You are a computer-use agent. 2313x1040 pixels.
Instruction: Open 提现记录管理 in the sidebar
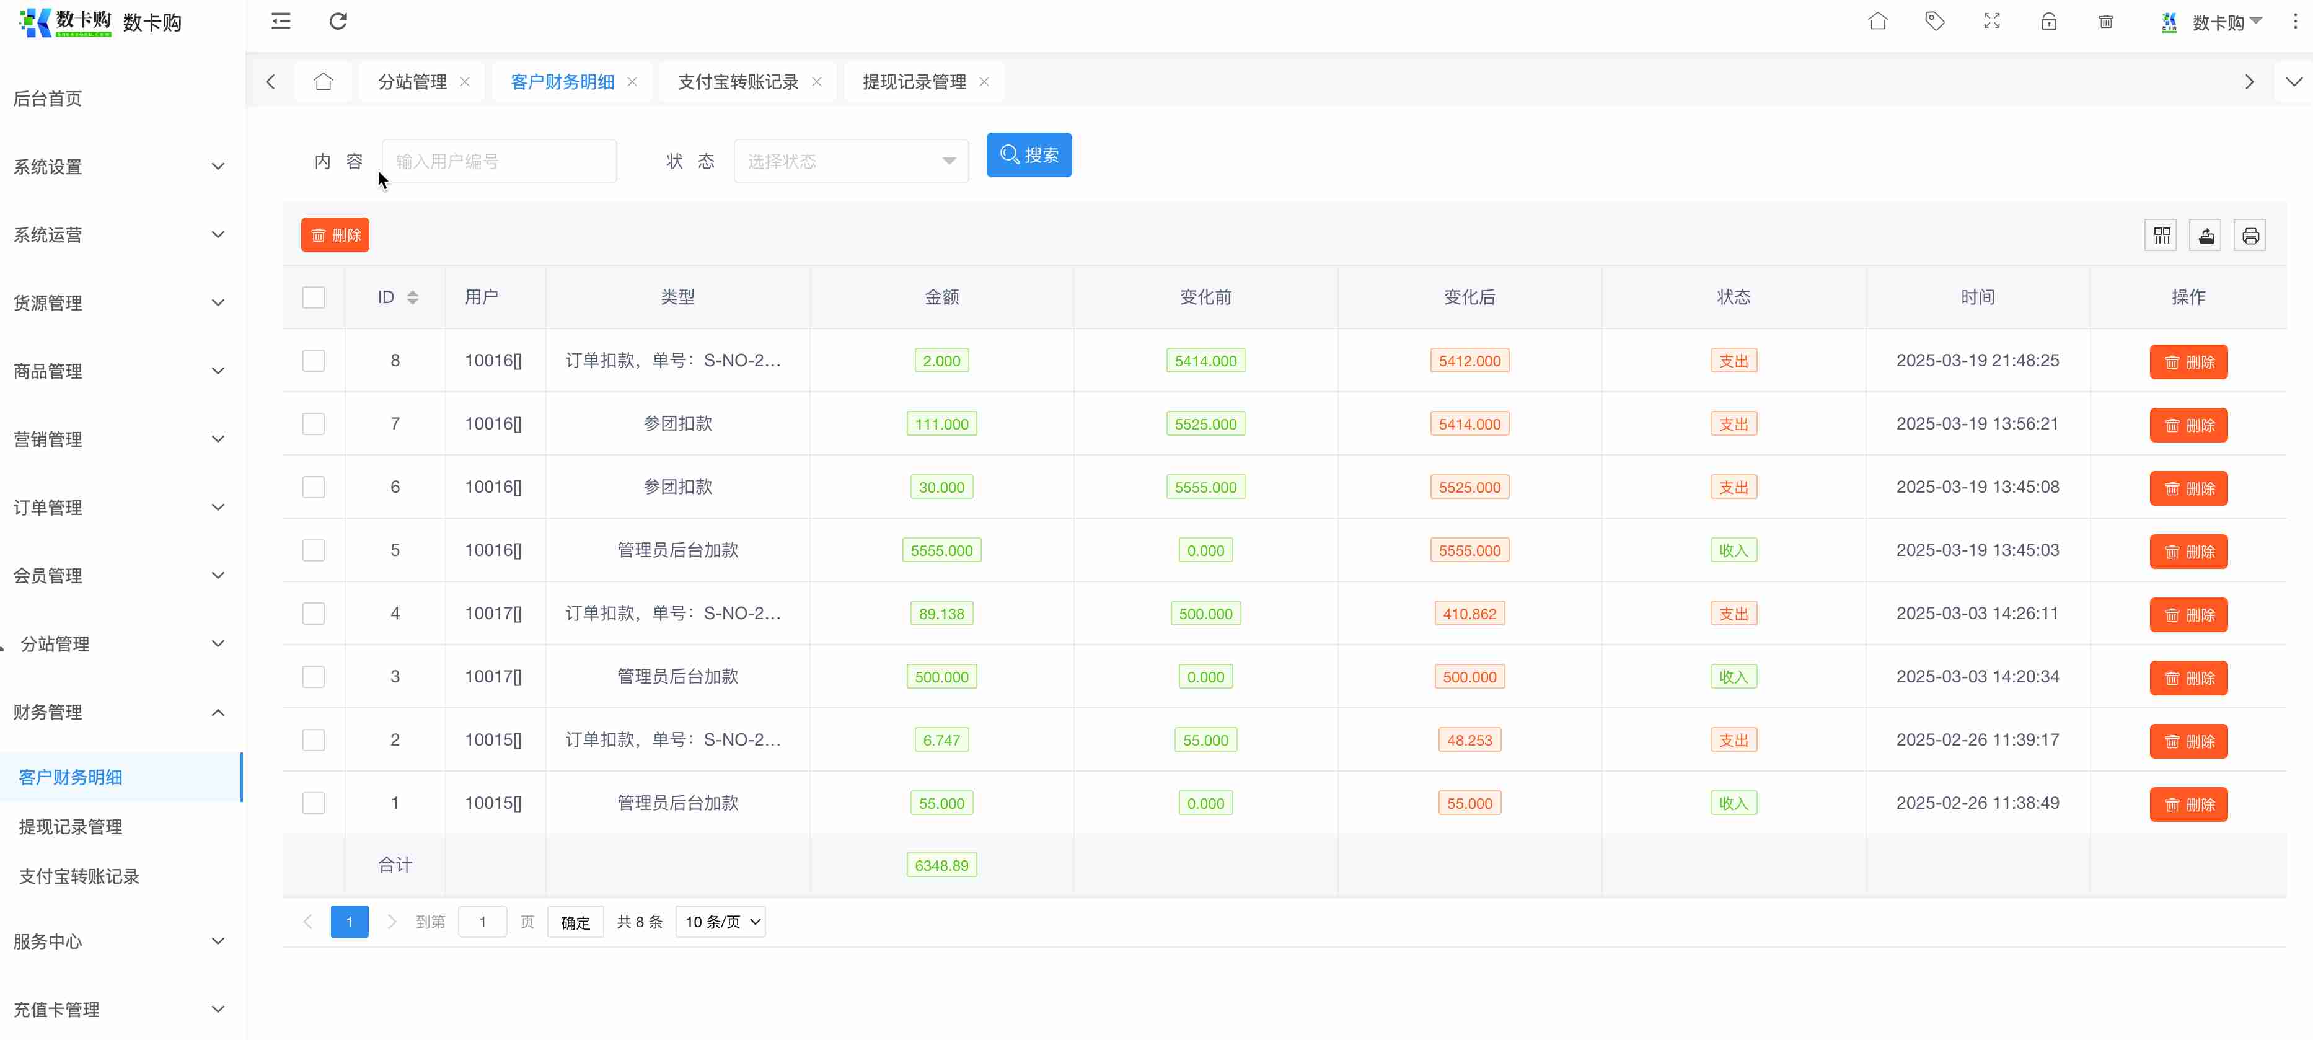71,826
